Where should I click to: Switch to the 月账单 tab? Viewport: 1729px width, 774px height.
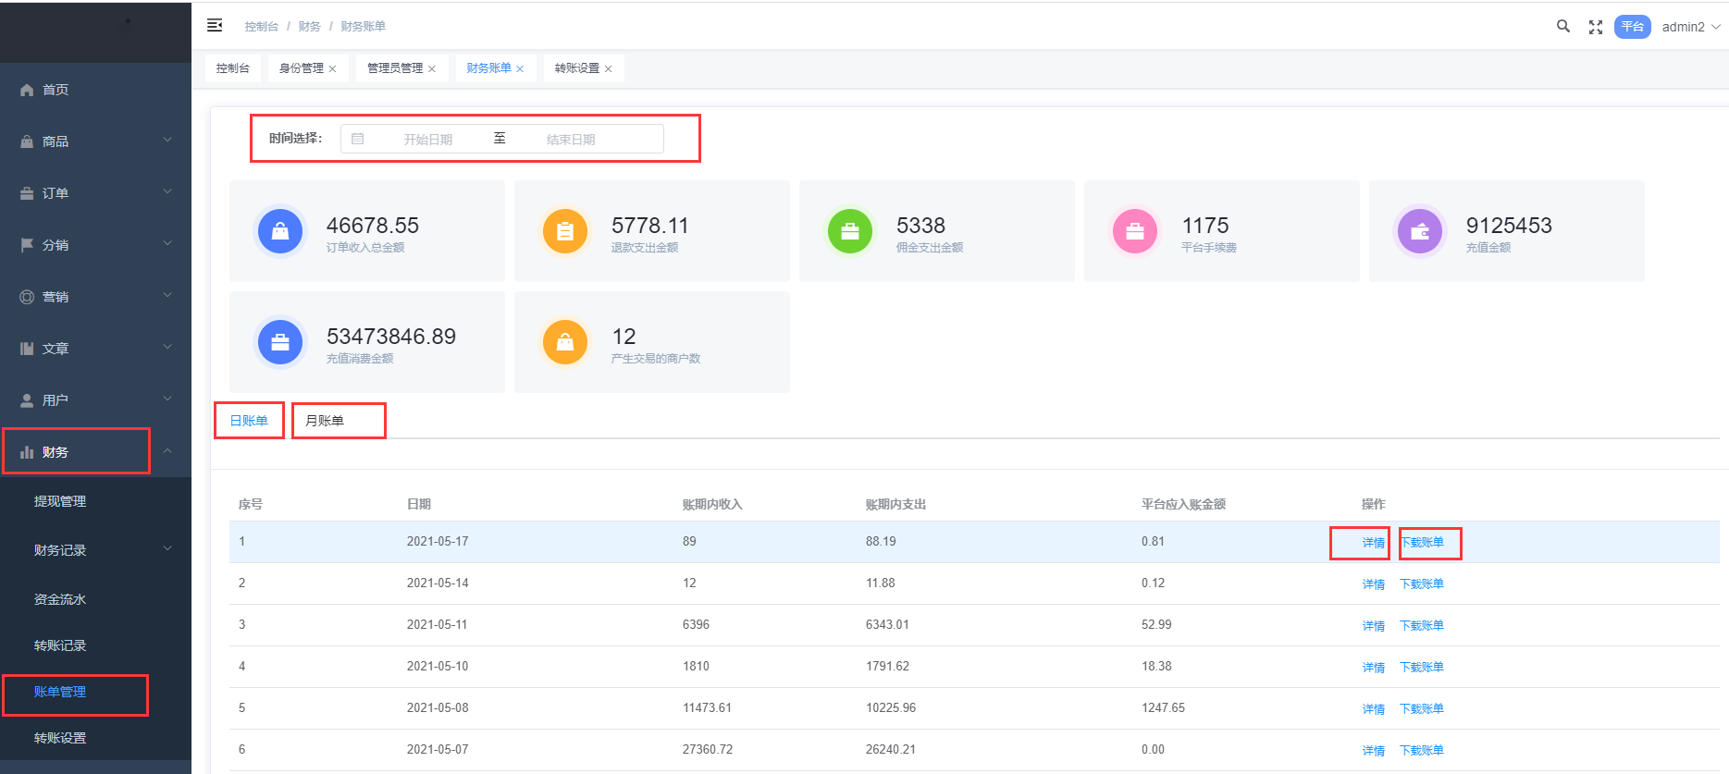click(325, 421)
